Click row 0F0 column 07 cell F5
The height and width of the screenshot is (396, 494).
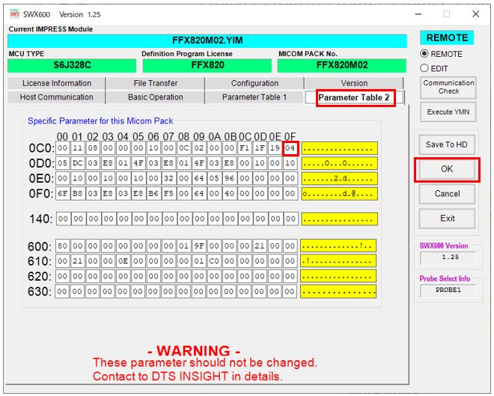click(x=168, y=193)
